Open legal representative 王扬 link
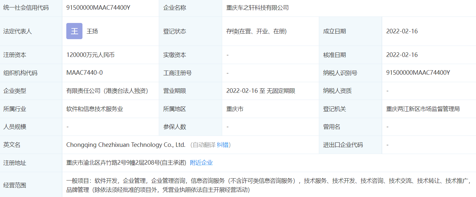The image size is (476, 197). (x=92, y=31)
